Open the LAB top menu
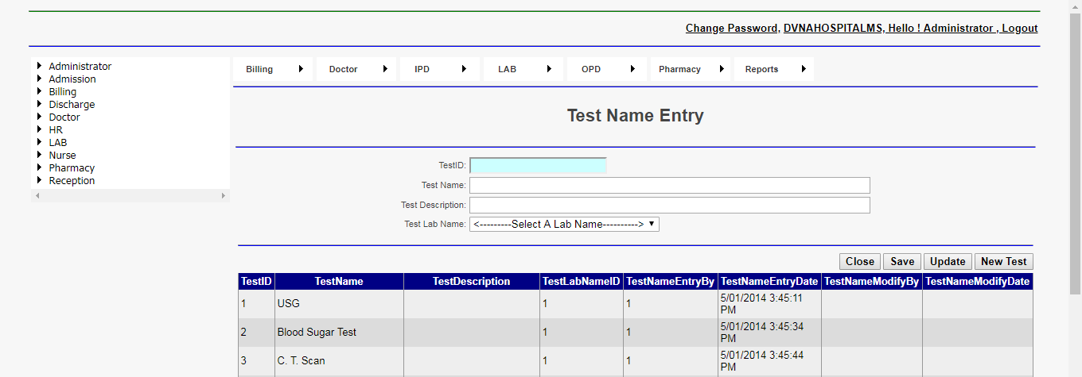The image size is (1082, 377). (523, 69)
